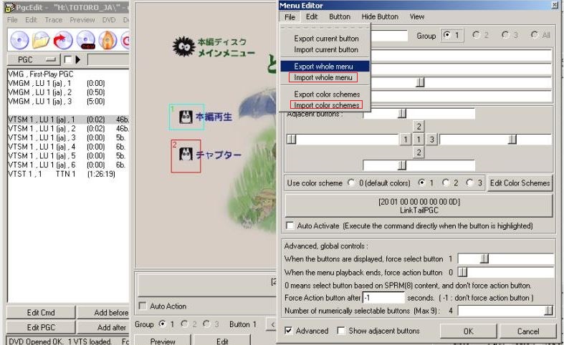This screenshot has height=345, width=564.
Task: Open PgcEdit DVD menu
Action: 109,20
